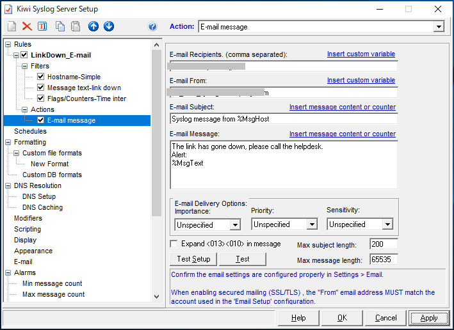
Task: Open the Sensitivity dropdown
Action: click(387, 224)
